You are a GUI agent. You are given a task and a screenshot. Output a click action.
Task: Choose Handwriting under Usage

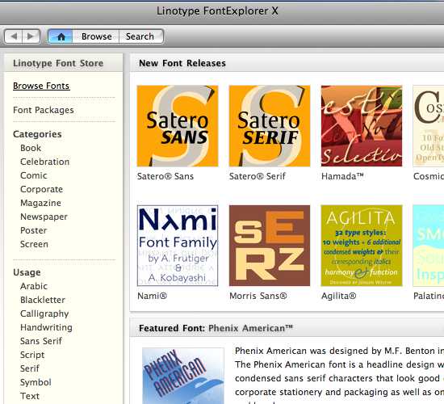pos(46,327)
